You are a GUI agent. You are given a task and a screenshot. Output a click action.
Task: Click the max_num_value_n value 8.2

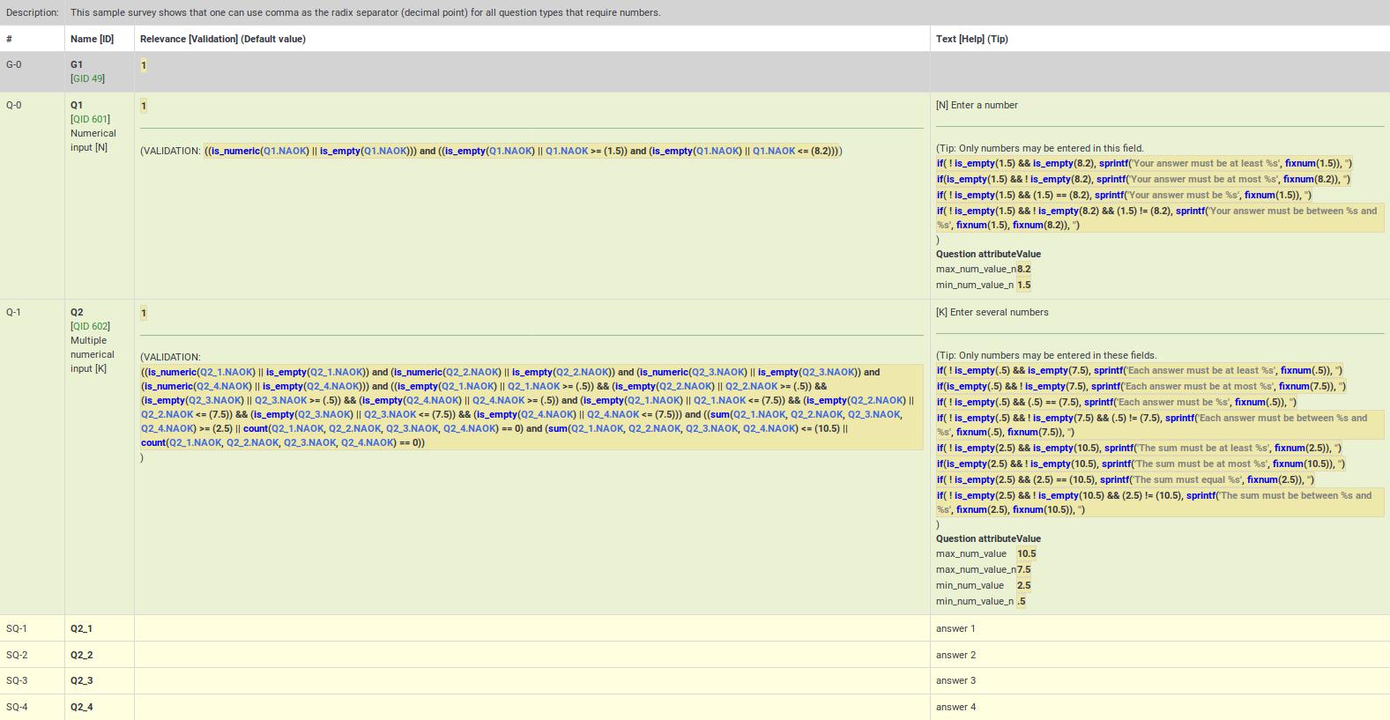[x=1023, y=270]
